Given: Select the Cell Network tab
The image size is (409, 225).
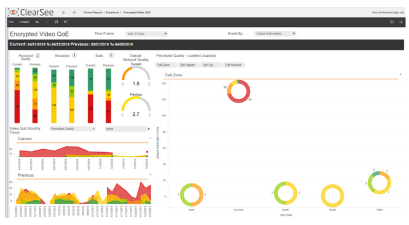Looking at the screenshot, I should coord(234,65).
